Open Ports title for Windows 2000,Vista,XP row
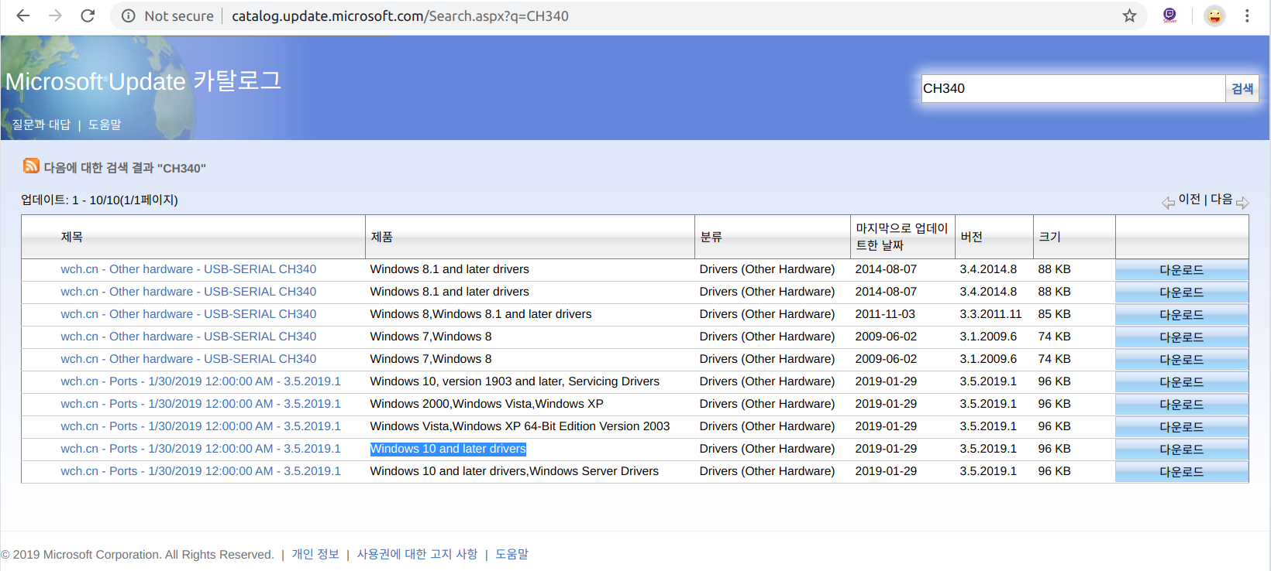 click(201, 404)
